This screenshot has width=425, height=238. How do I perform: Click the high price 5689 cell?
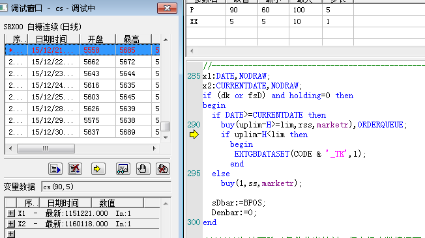pos(134,132)
